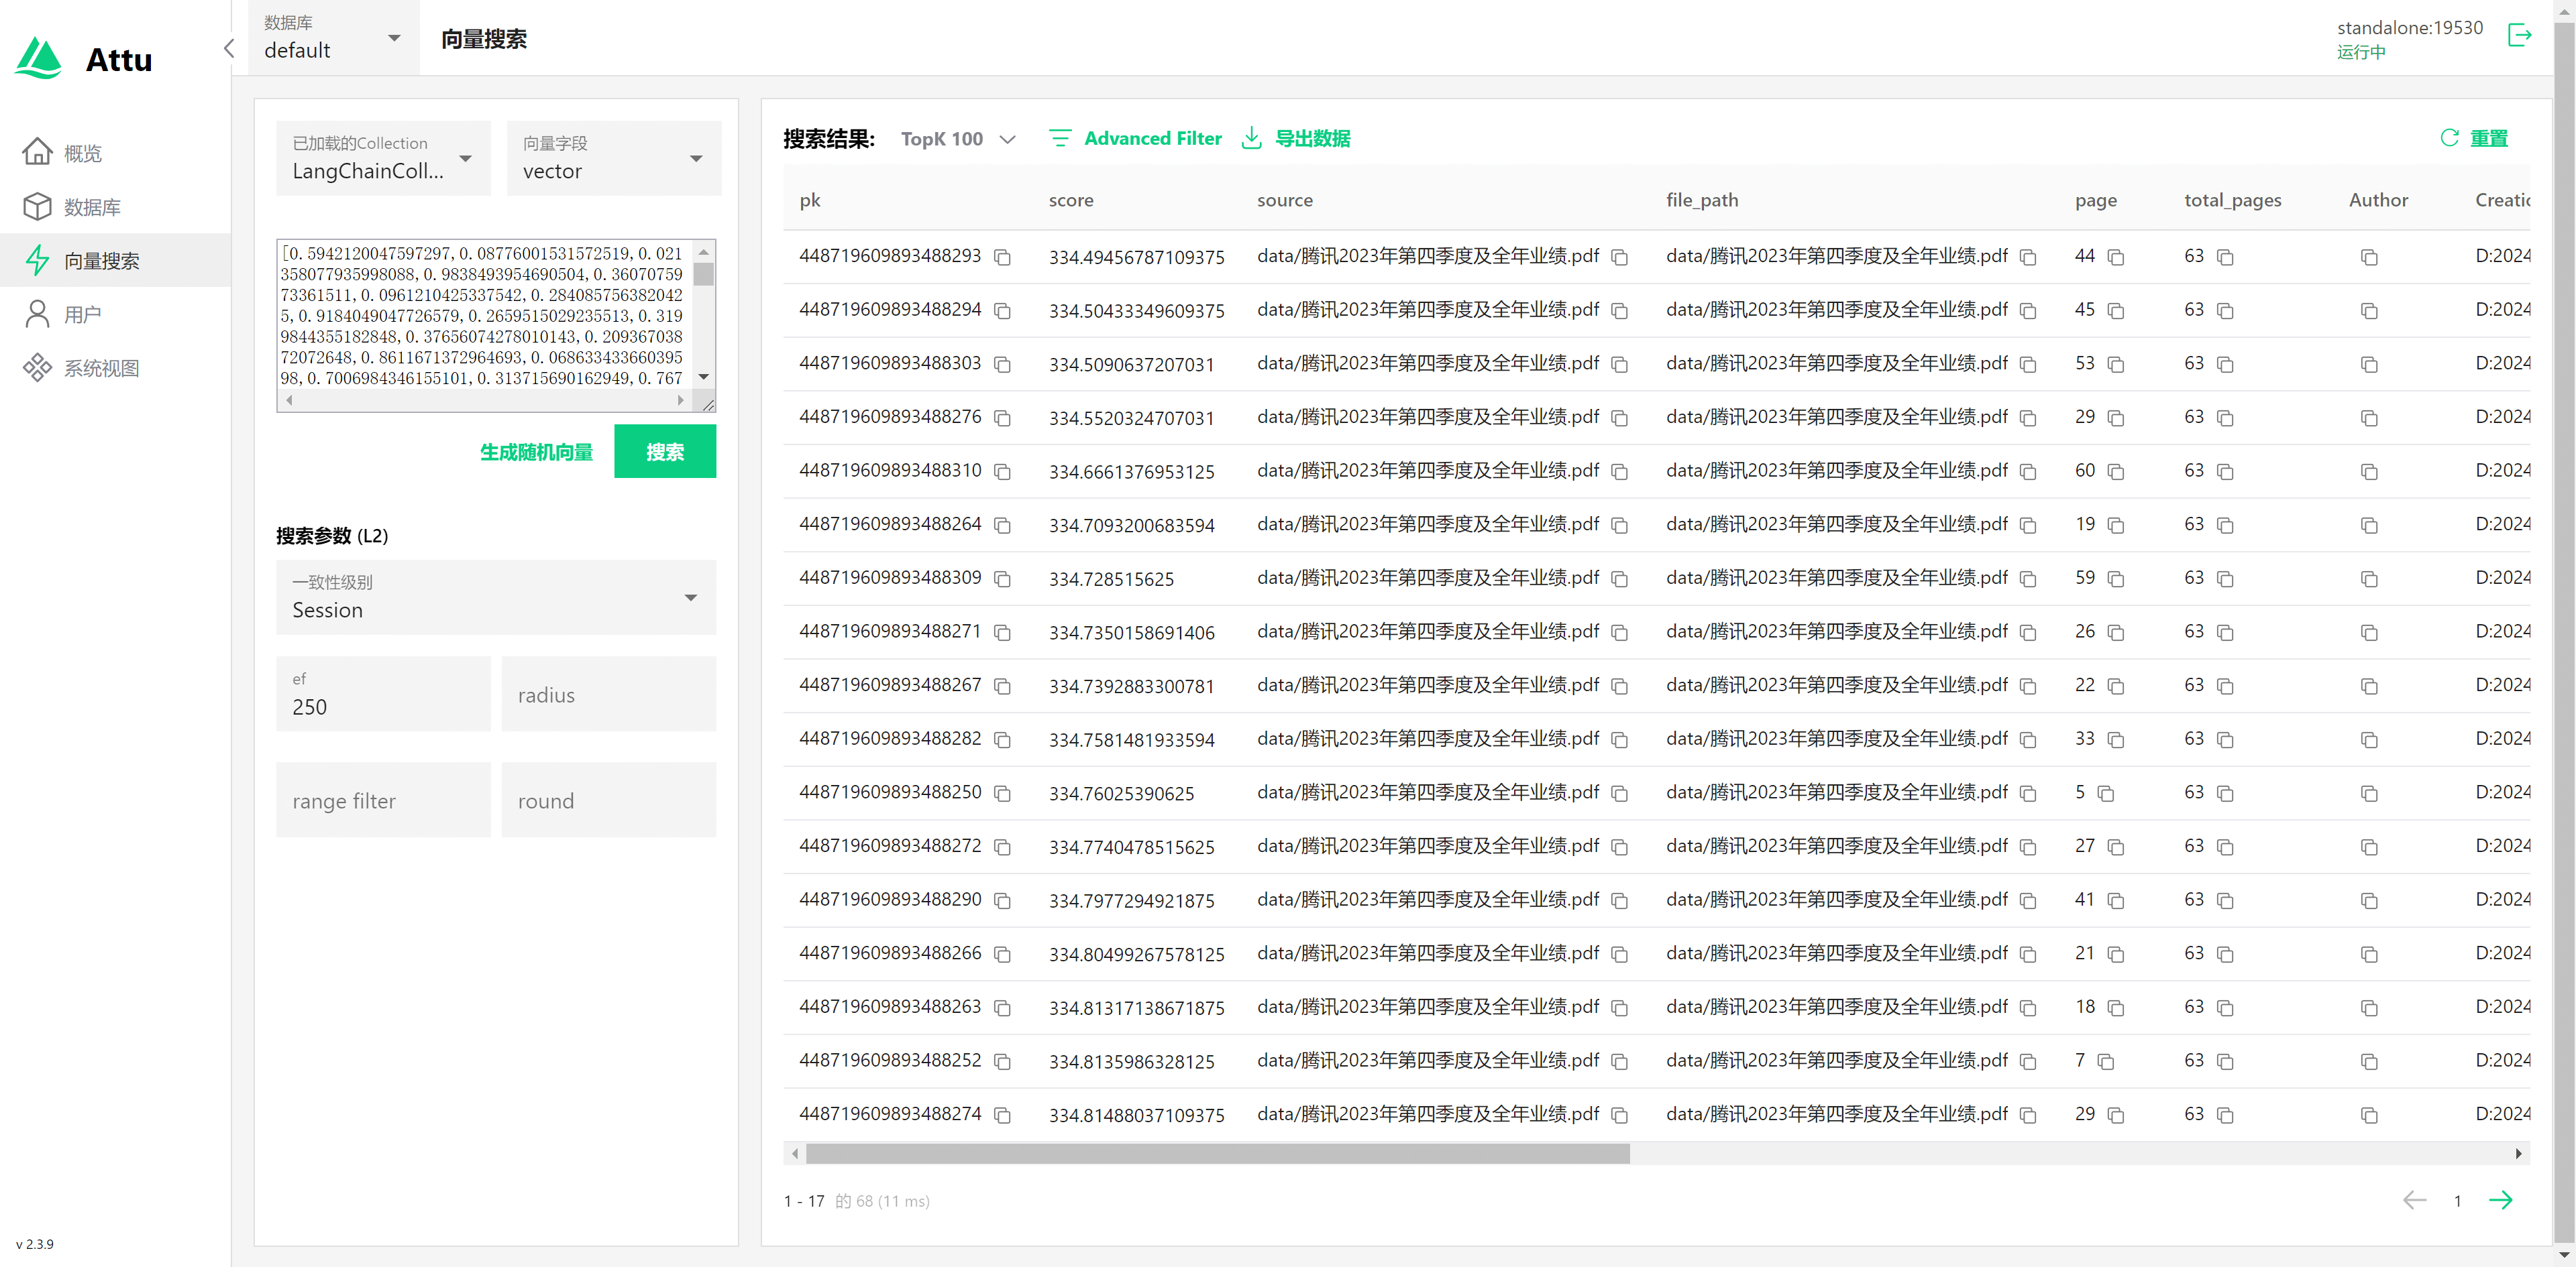Copy Author value in row with page 7
The image size is (2576, 1267).
2369,1062
